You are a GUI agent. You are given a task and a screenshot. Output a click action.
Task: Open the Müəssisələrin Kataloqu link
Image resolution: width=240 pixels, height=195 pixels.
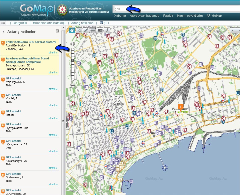[49, 23]
